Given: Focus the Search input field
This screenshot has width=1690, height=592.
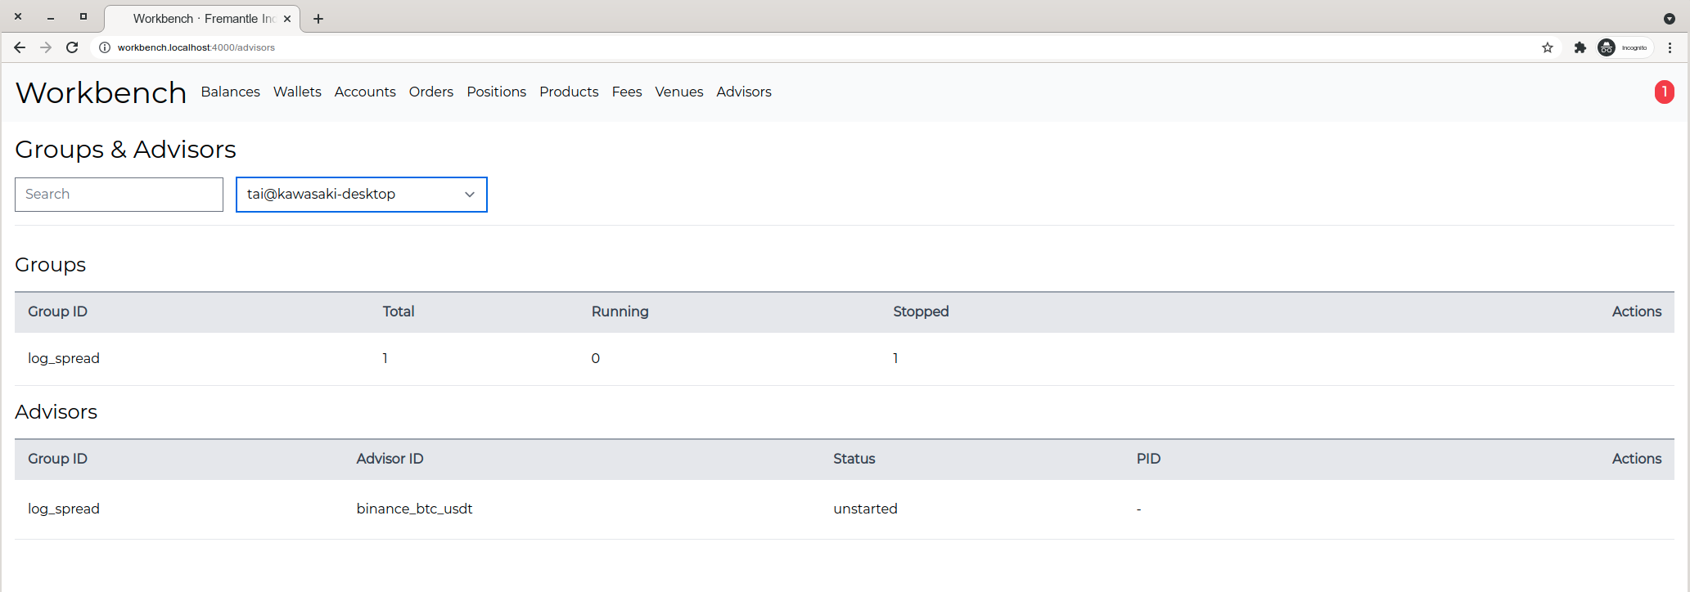Looking at the screenshot, I should pyautogui.click(x=119, y=195).
